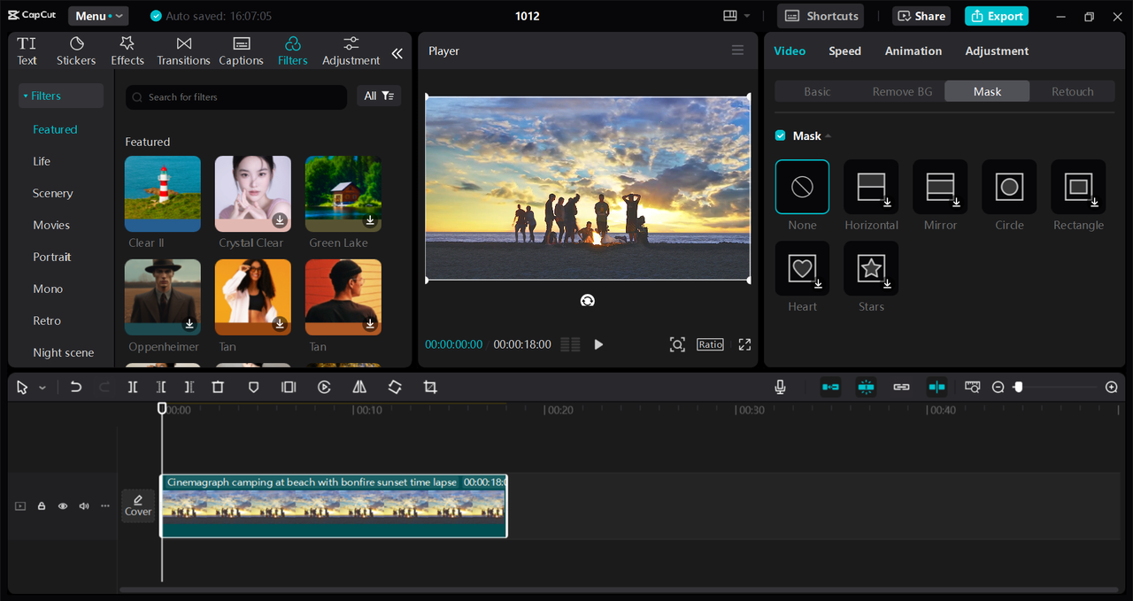The height and width of the screenshot is (601, 1133).
Task: Switch to the Speed tab
Action: point(844,51)
